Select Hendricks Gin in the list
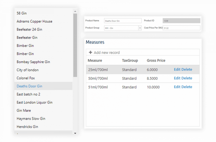Screen dimensions: 216x142 (43, 127)
